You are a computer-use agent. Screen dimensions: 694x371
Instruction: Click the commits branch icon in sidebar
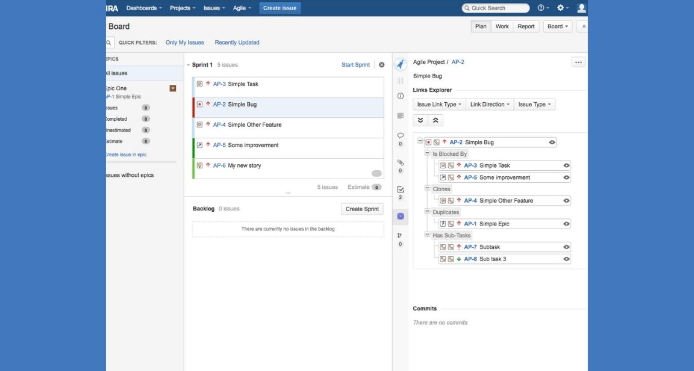click(x=401, y=236)
